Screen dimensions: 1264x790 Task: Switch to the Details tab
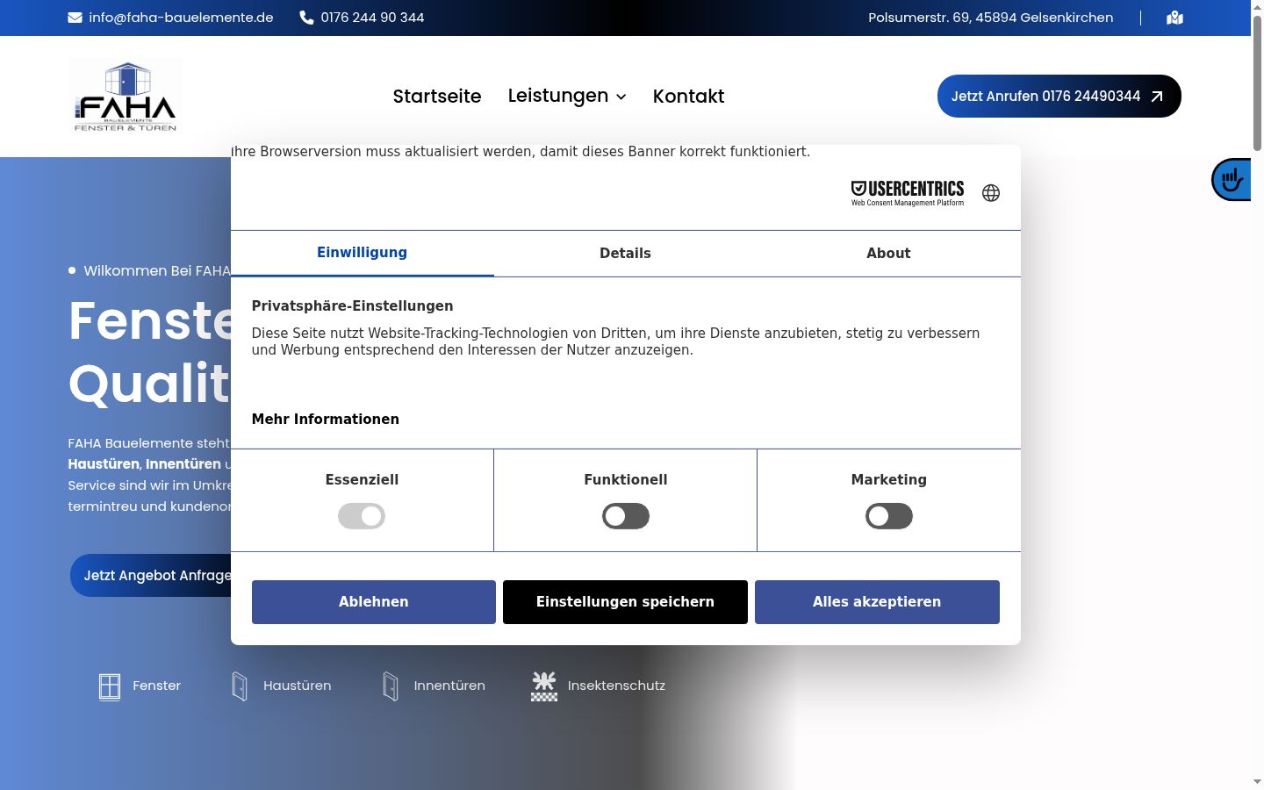[625, 253]
